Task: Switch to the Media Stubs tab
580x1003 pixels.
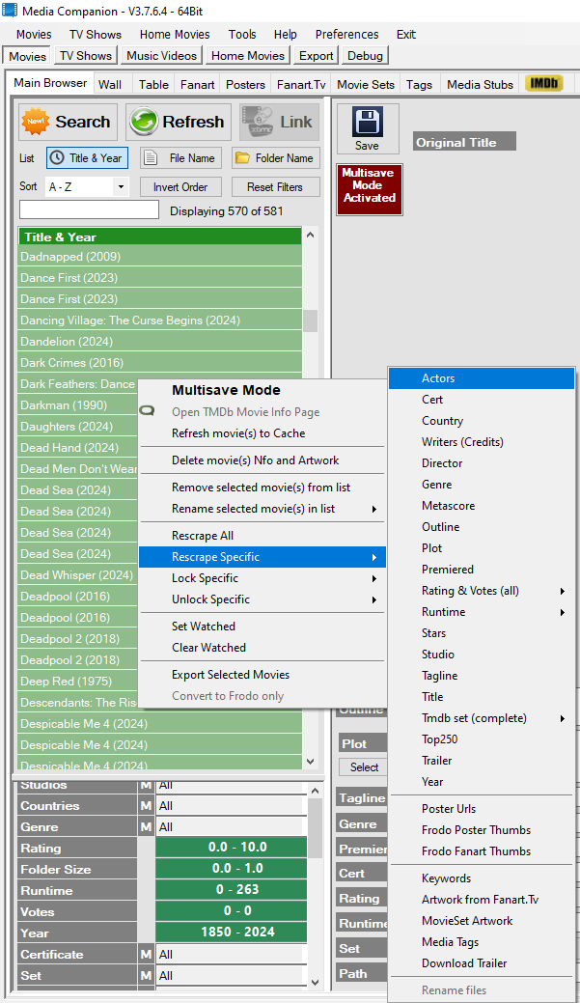Action: 480,84
